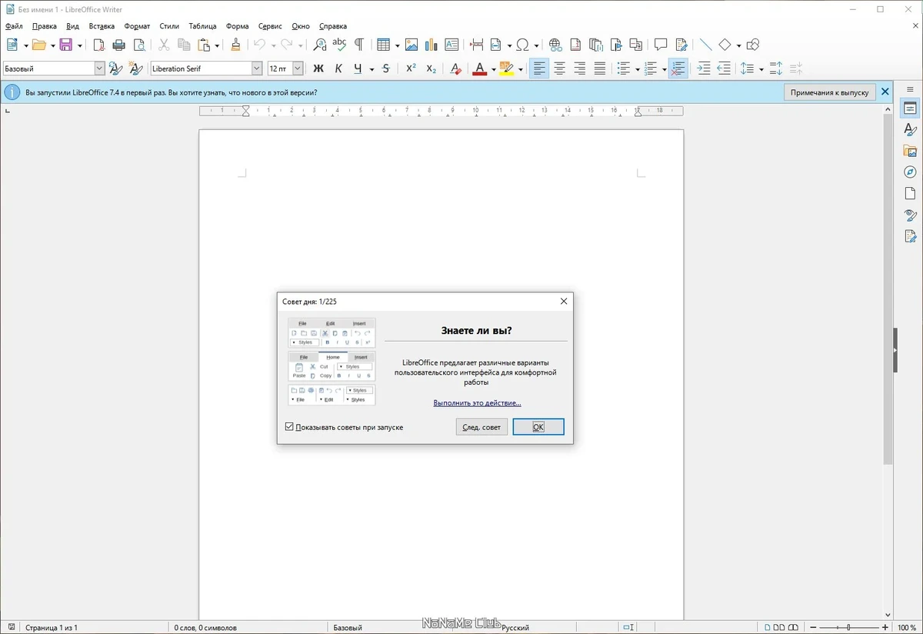Open the Базовый paragraph style dropdown
This screenshot has height=634, width=923.
[x=99, y=68]
